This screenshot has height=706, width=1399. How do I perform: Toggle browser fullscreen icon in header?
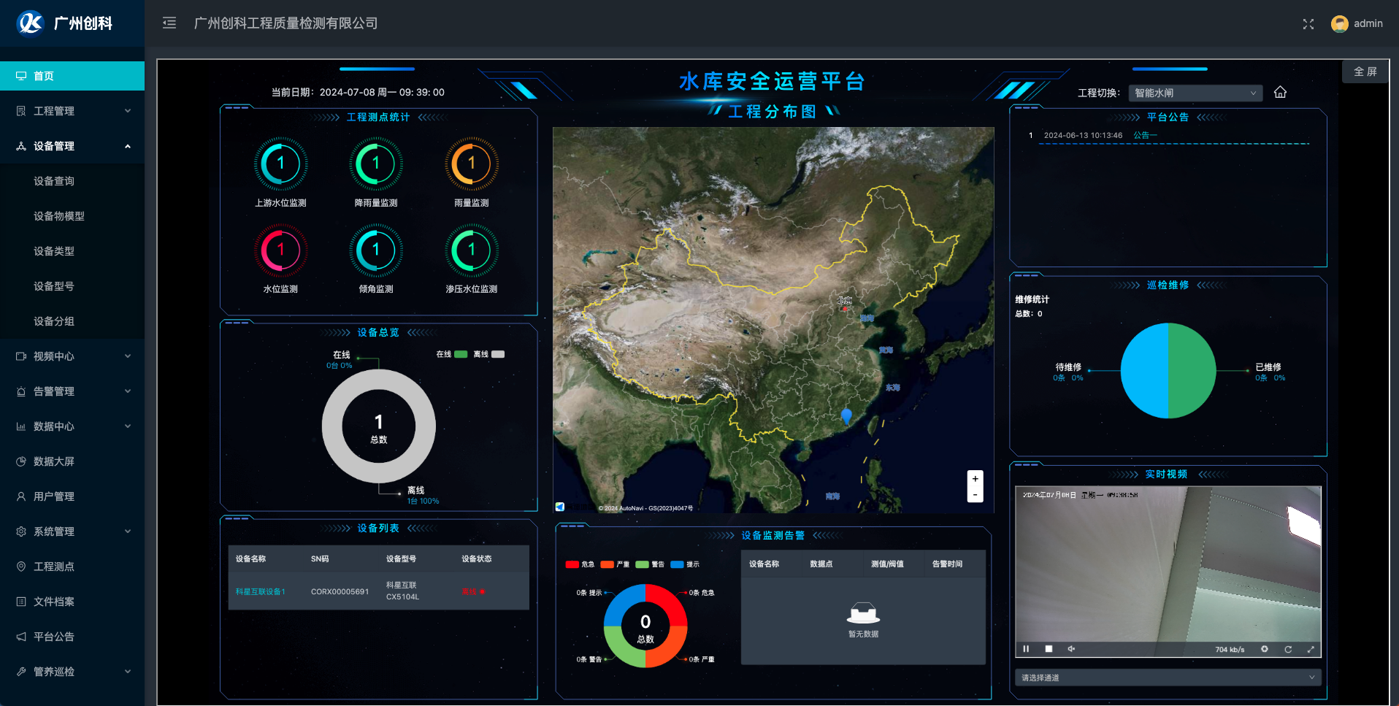coord(1308,24)
